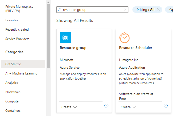Select the Get Started category
This screenshot has height=116, width=173.
(23, 64)
